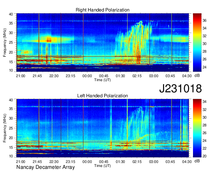The height and width of the screenshot is (171, 210).
Task: Click "00:00" time tick of Right Handed plot
Action: pos(87,76)
